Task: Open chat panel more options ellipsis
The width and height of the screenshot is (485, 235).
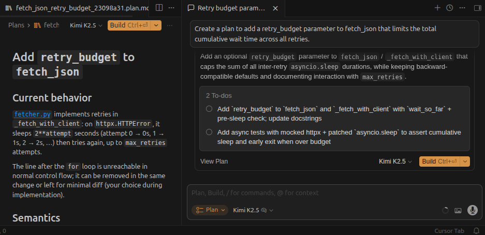Action: coord(462,8)
